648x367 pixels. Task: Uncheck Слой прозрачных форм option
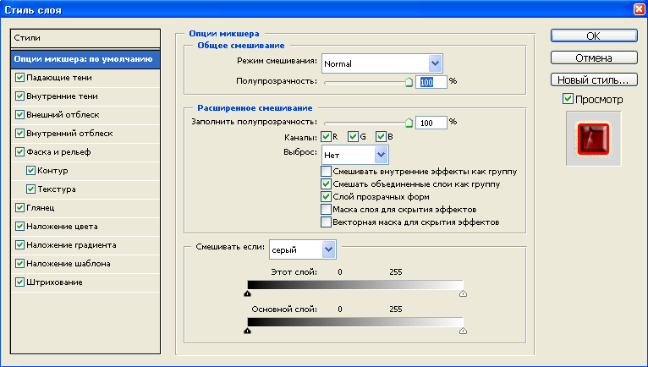click(x=326, y=197)
